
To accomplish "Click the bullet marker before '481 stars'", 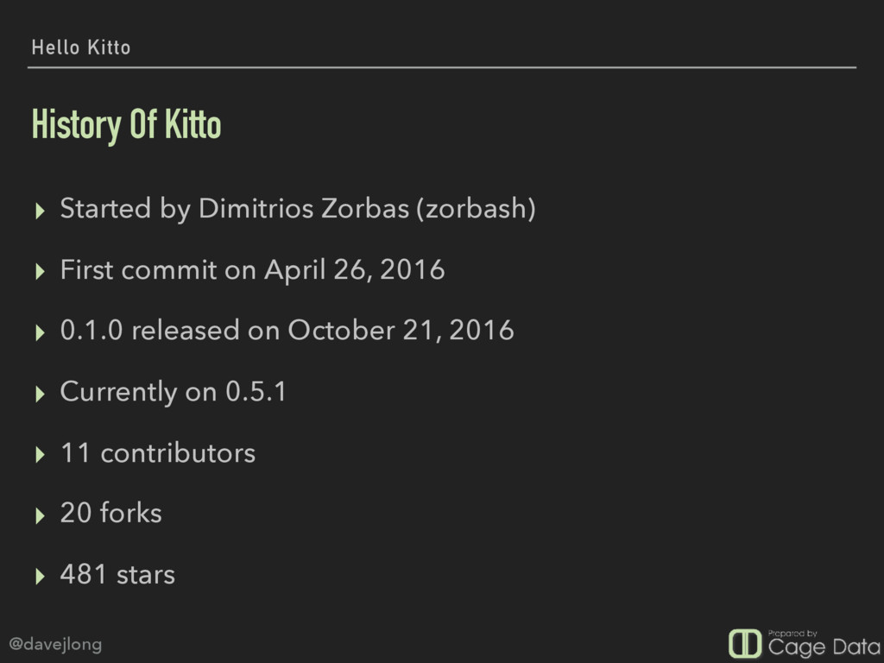I will pyautogui.click(x=40, y=576).
